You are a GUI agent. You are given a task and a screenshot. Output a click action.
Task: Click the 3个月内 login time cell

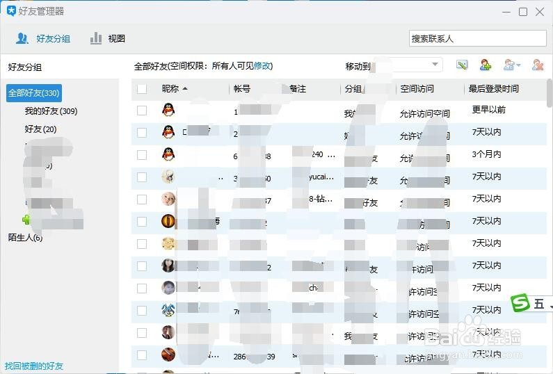click(486, 154)
